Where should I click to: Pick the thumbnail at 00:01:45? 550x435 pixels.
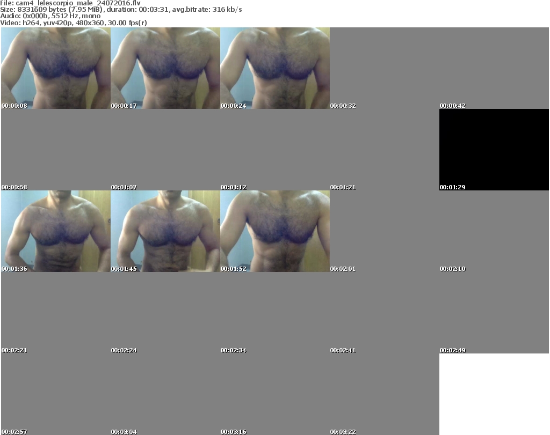(x=165, y=231)
